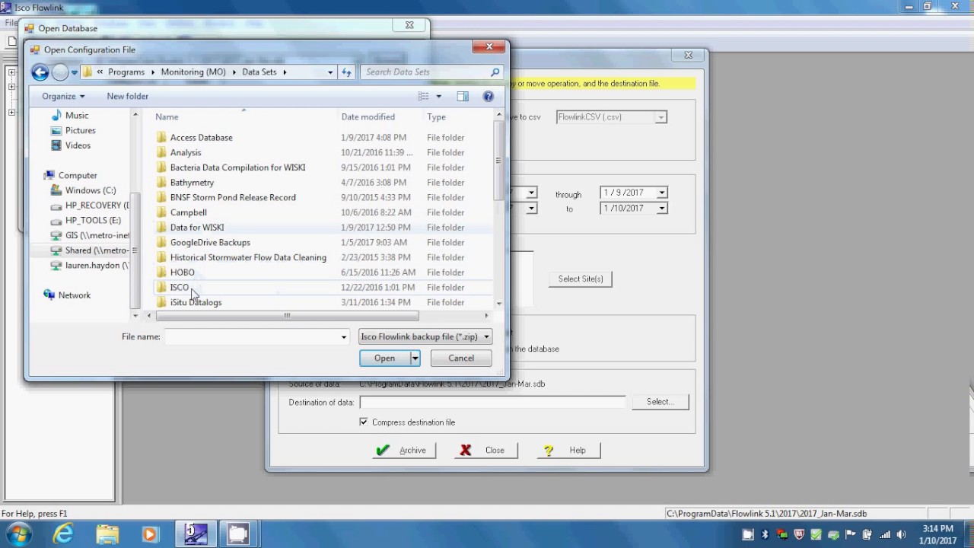Open file dialog help icon

click(489, 97)
